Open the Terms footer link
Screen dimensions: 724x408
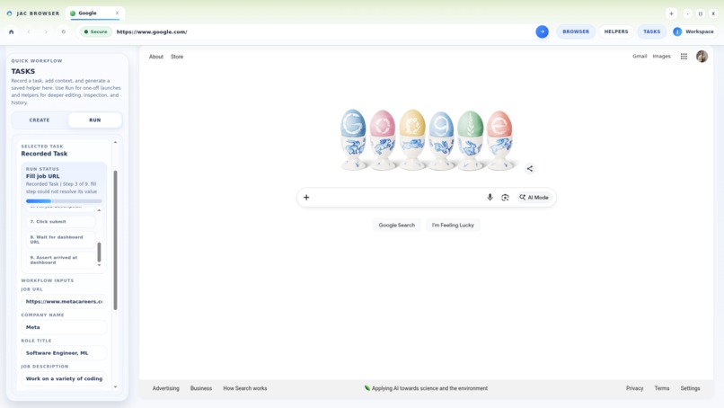point(662,388)
